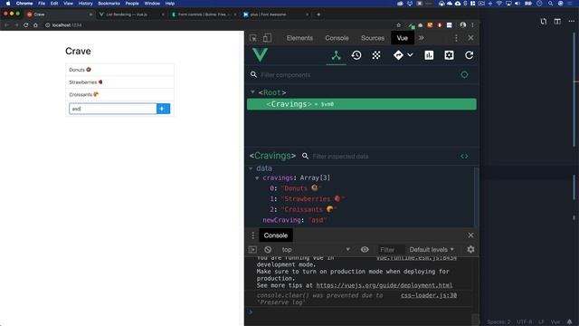Open a new Chrome tab
Image resolution: width=579 pixels, height=326 pixels.
click(x=318, y=14)
